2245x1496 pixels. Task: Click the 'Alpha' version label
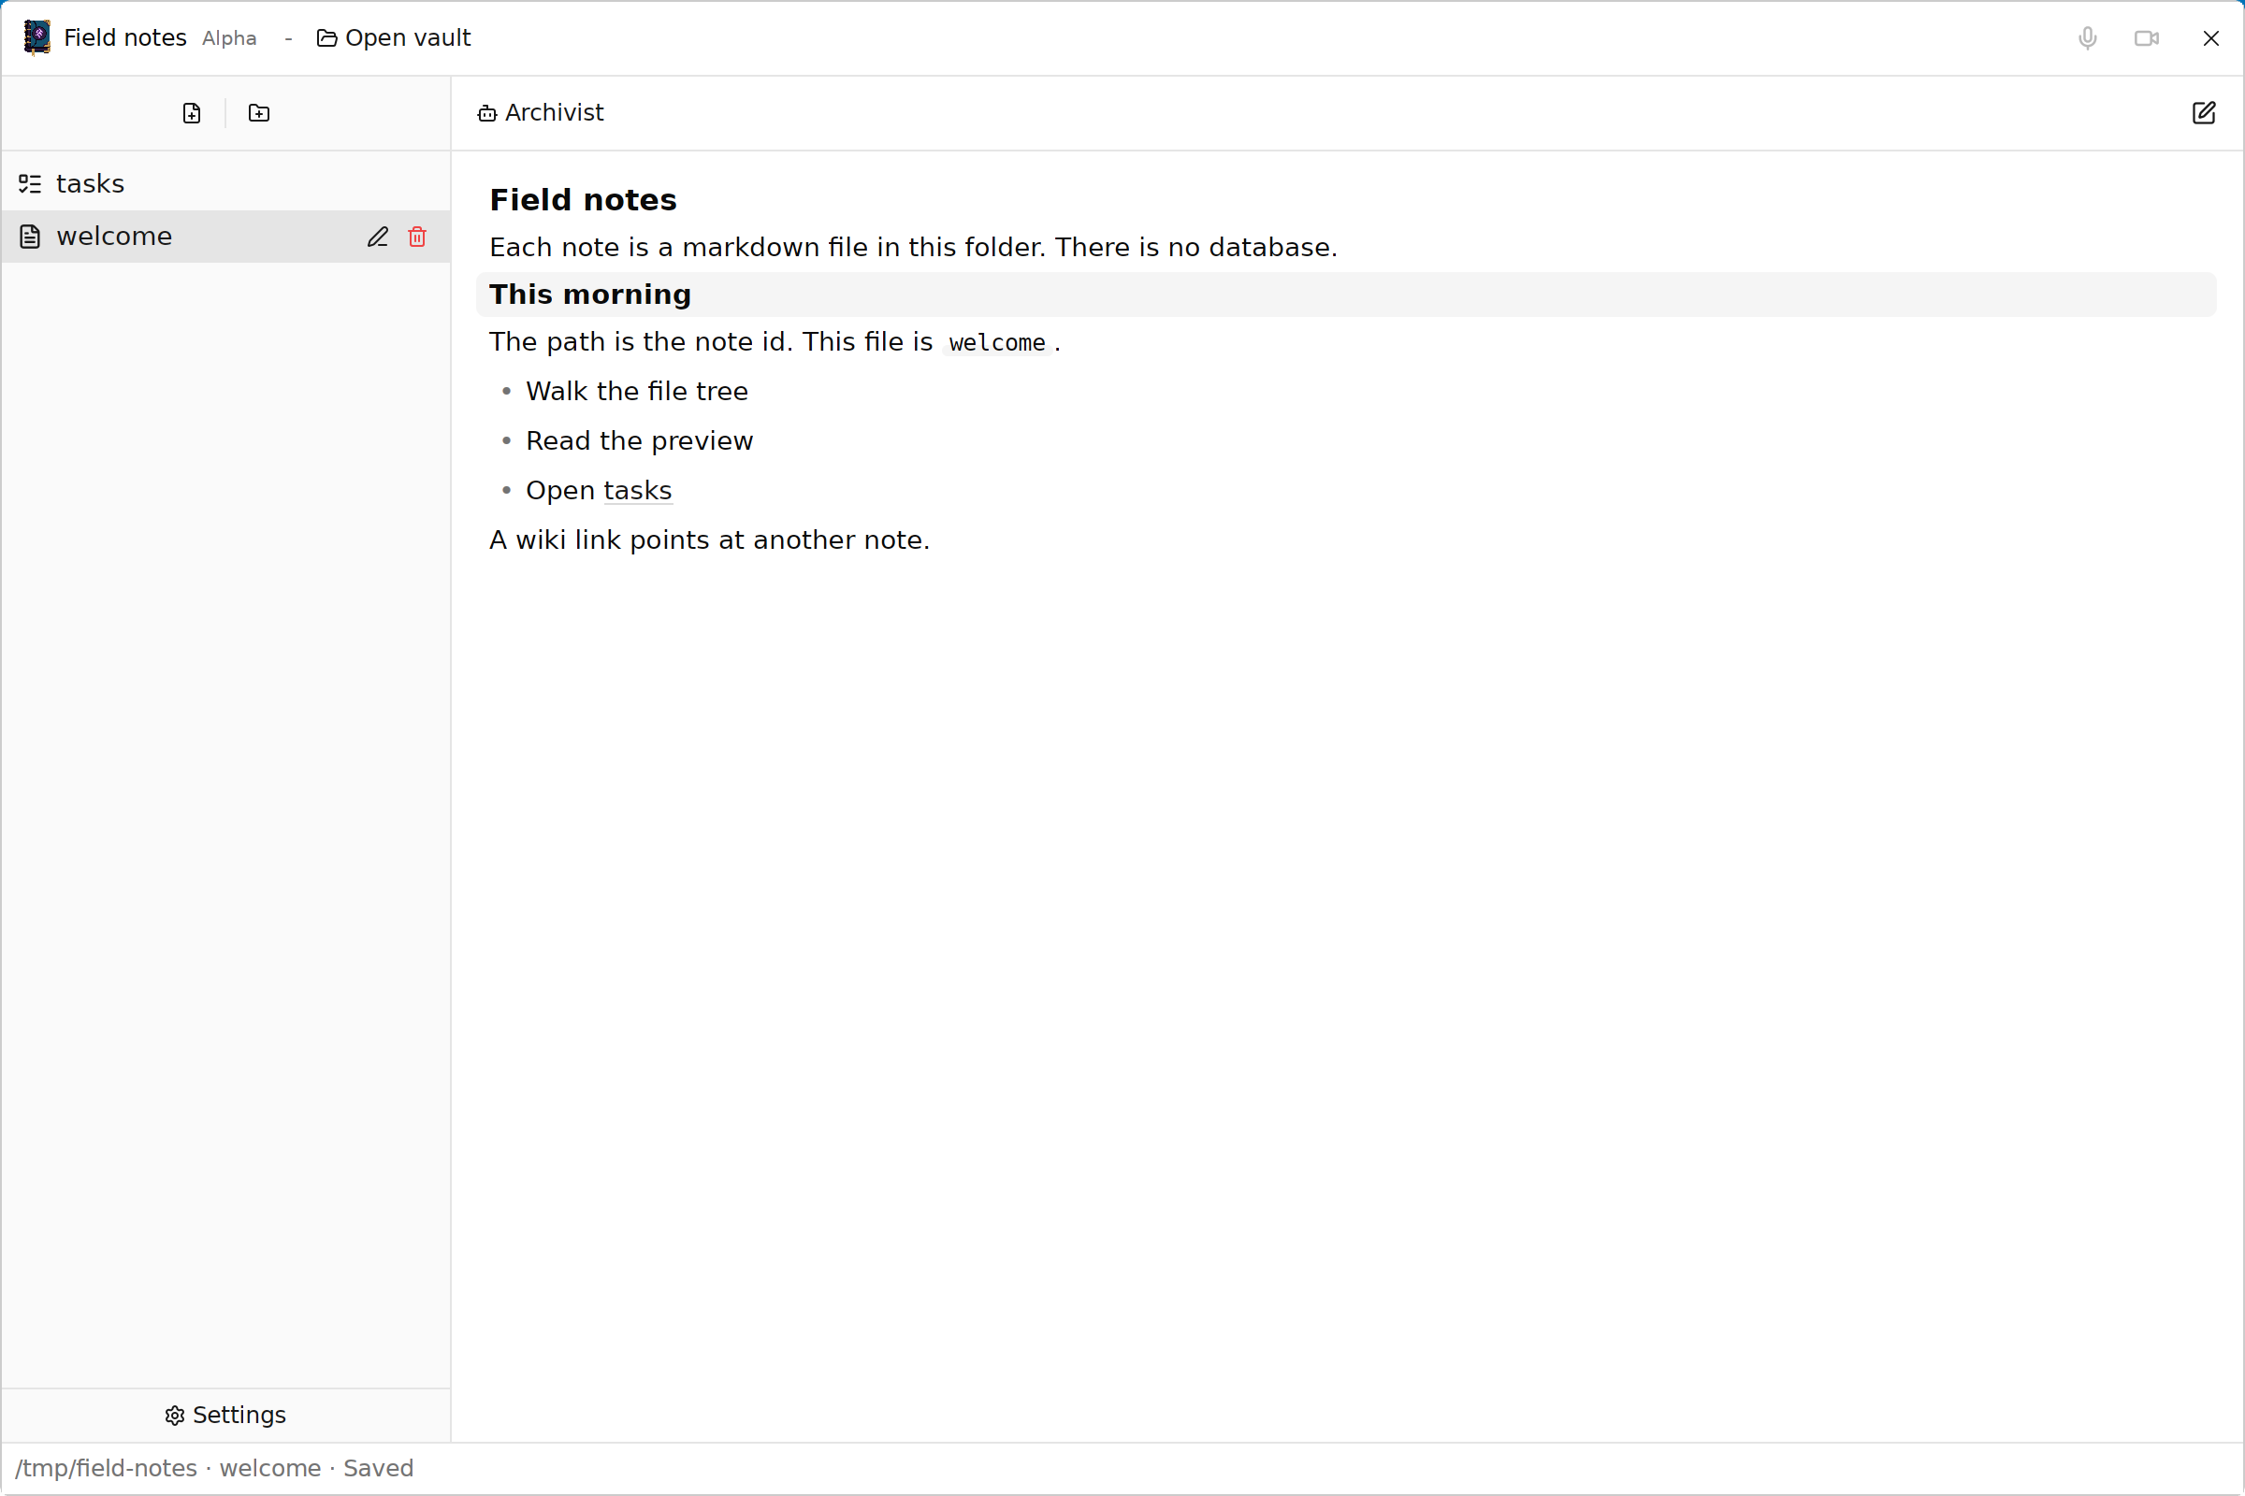click(x=229, y=38)
